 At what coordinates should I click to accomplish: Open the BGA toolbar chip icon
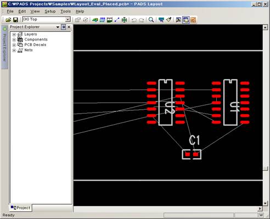(124, 20)
